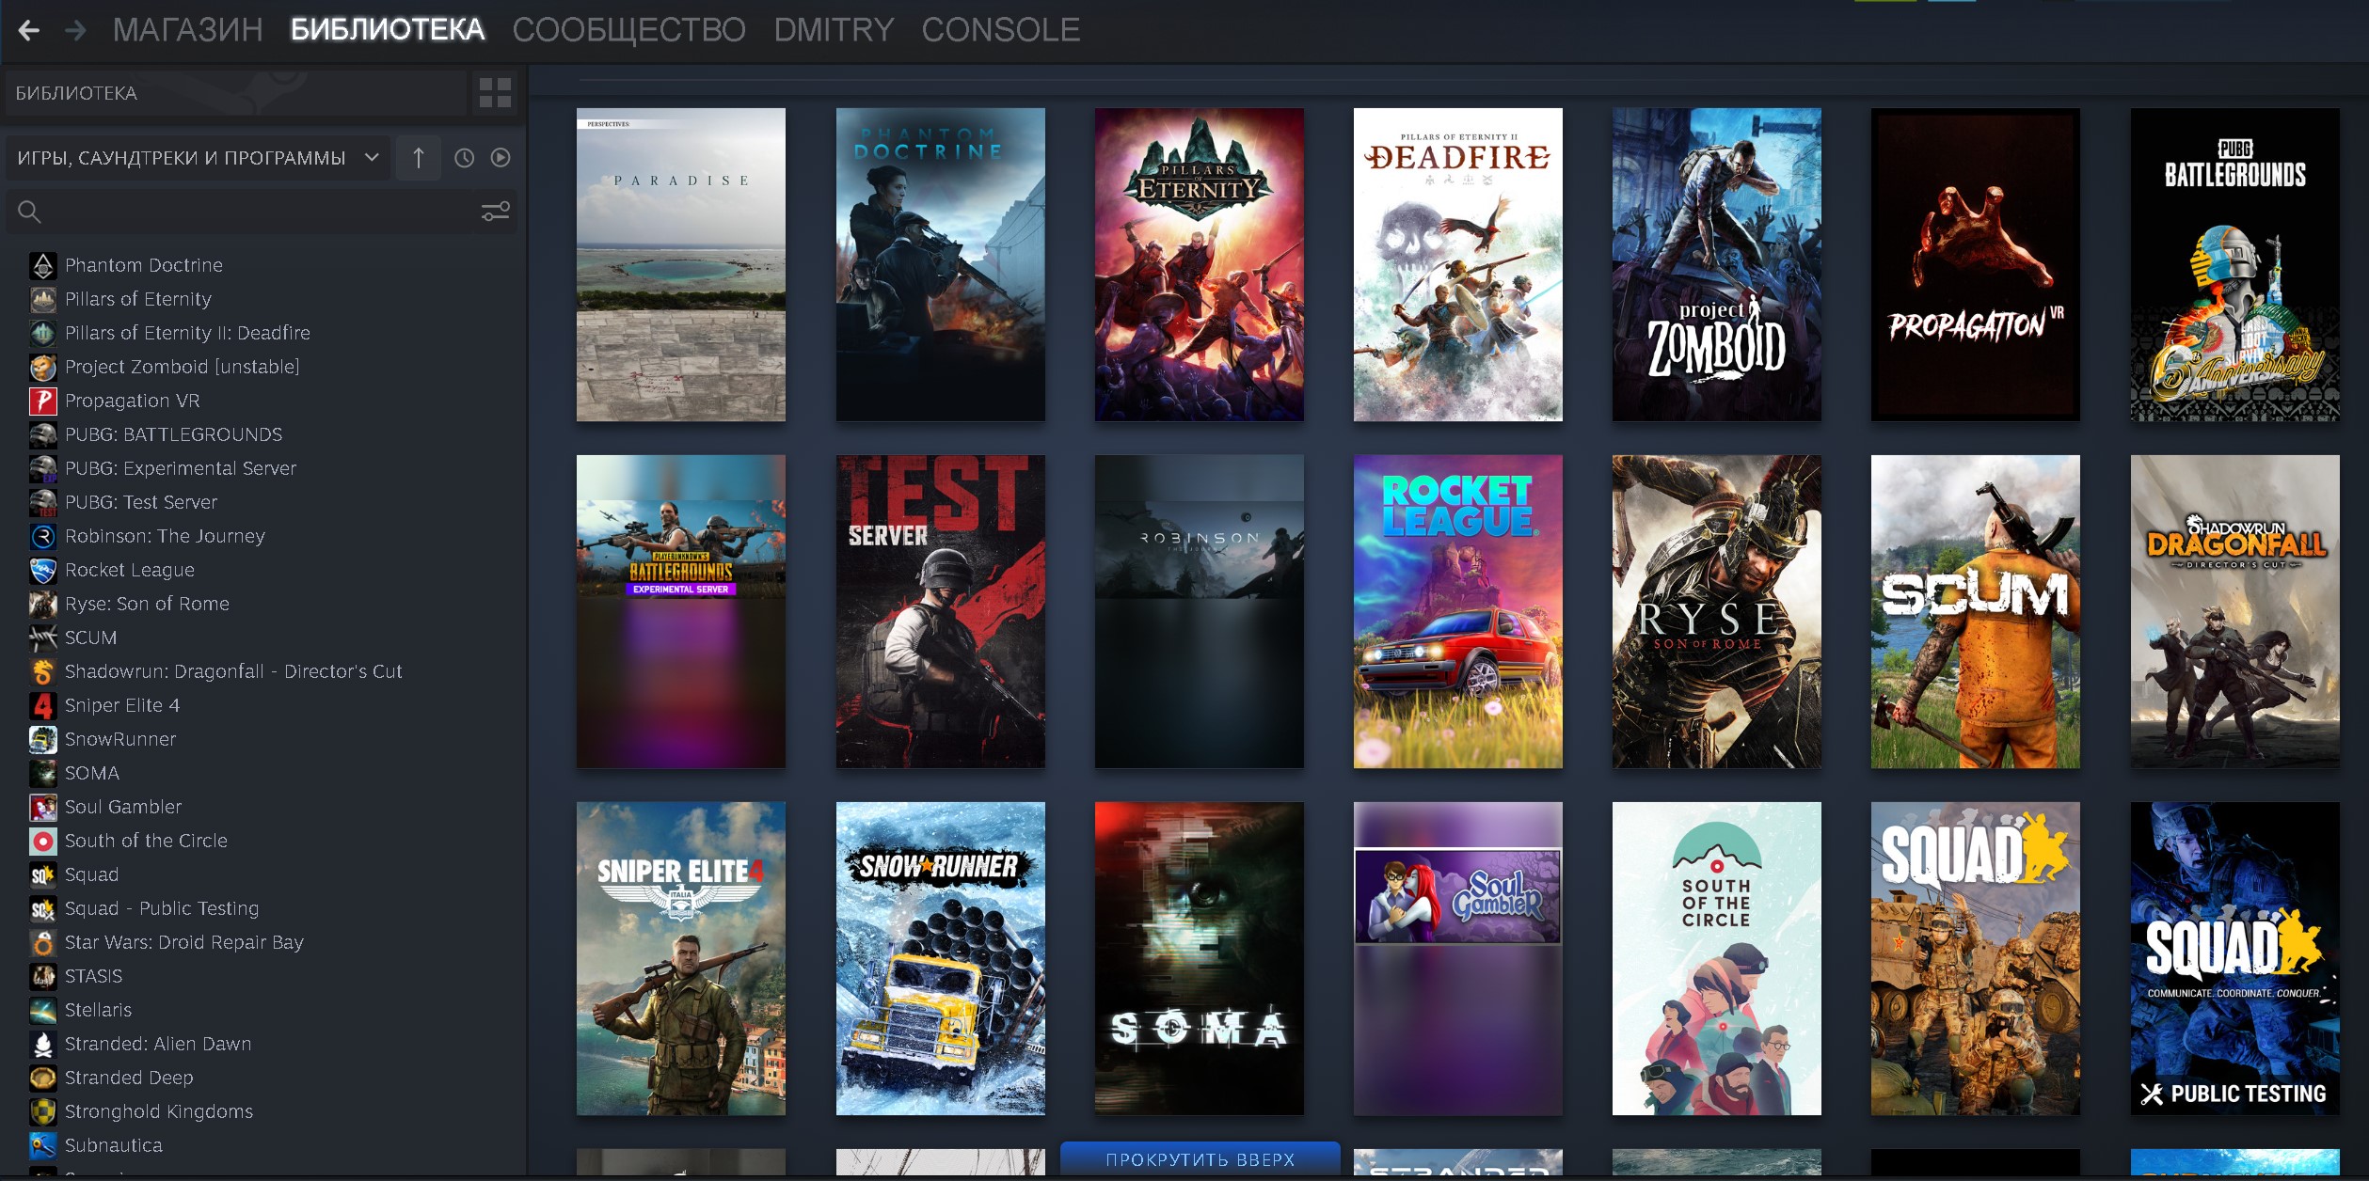Toggle sort by recent activity clock
The height and width of the screenshot is (1181, 2369).
pos(464,158)
